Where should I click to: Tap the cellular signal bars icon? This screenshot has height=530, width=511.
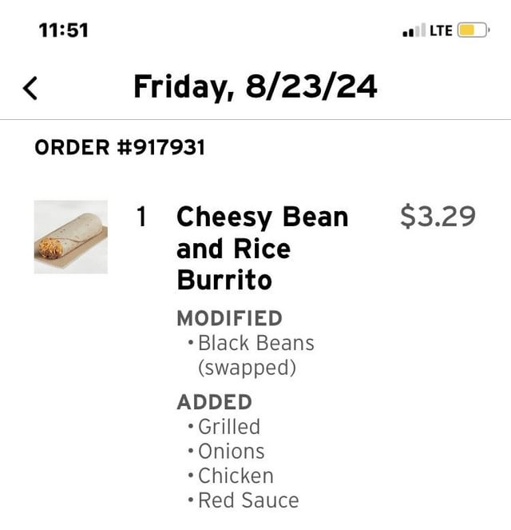click(414, 31)
